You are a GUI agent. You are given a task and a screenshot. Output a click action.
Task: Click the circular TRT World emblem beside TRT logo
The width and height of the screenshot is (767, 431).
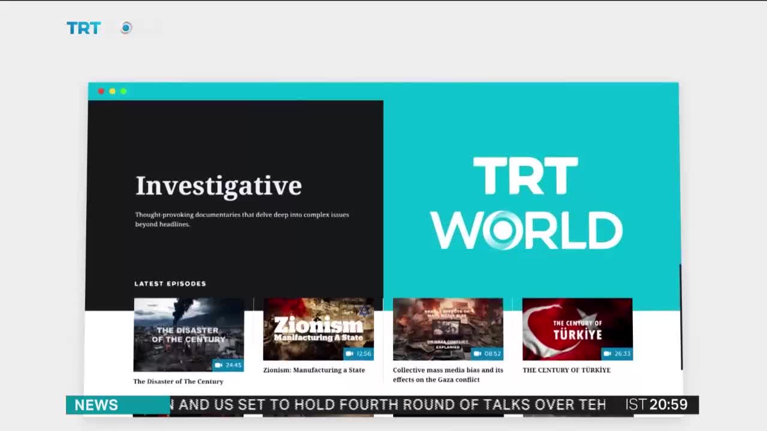(x=126, y=28)
